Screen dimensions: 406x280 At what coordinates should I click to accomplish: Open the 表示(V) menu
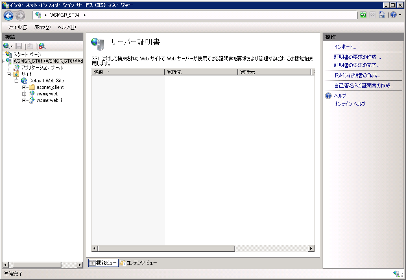coord(42,27)
